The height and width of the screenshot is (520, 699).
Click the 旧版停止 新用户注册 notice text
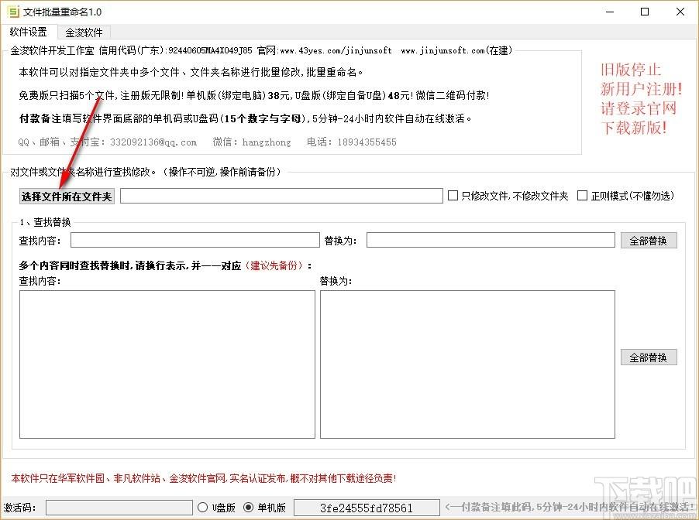coord(641,99)
